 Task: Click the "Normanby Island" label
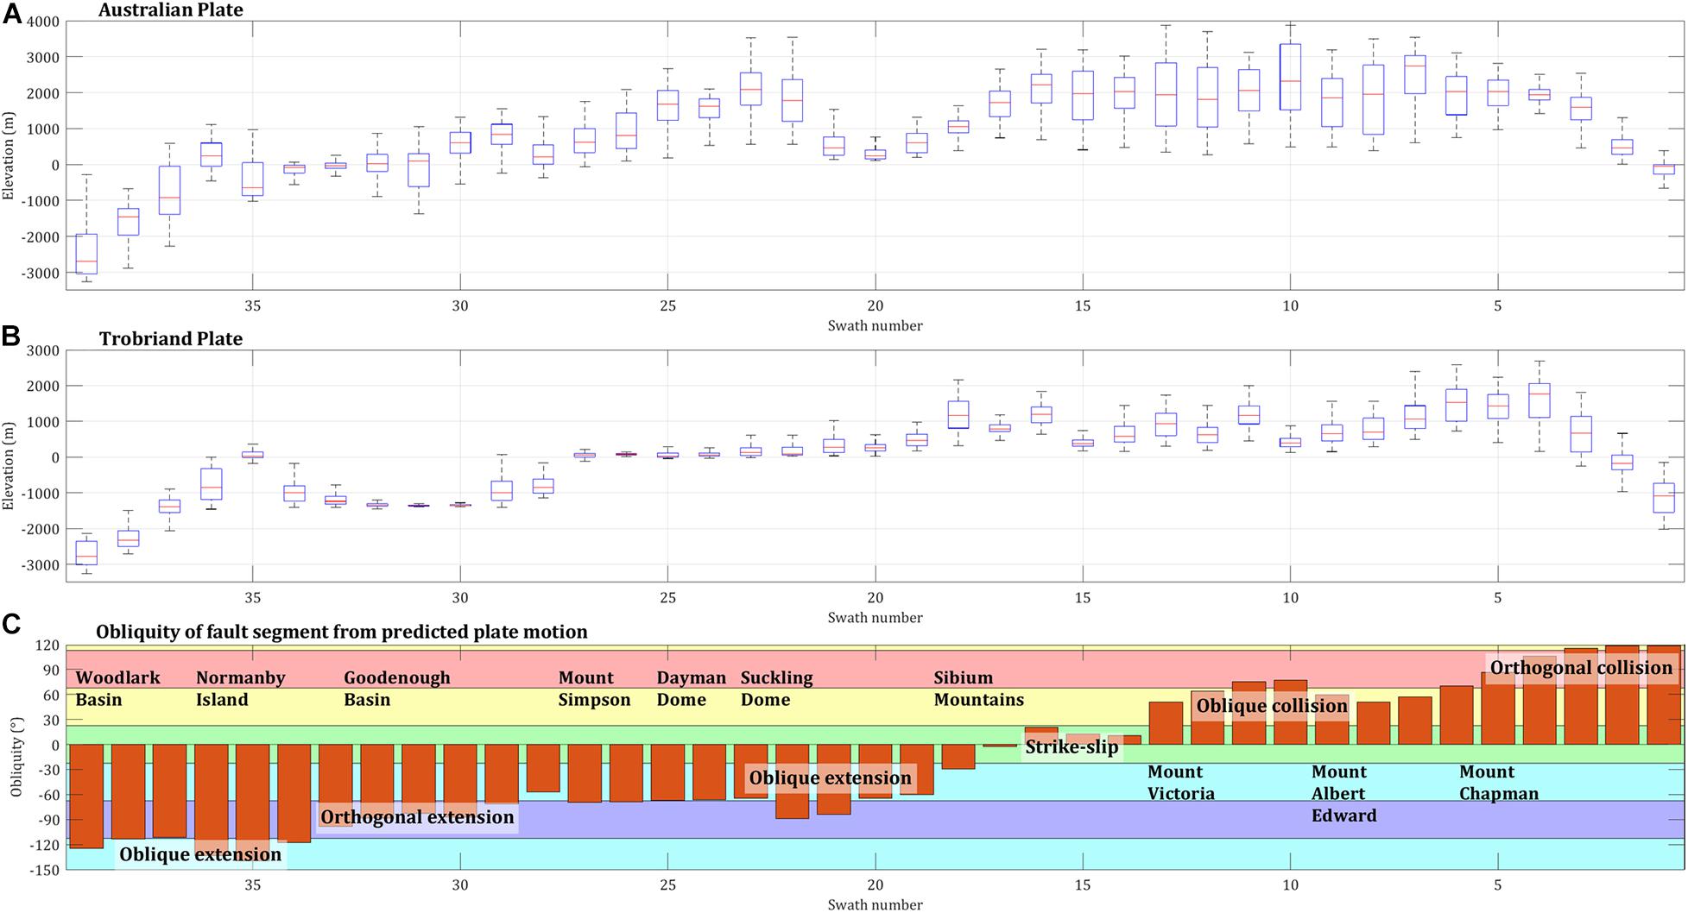point(241,689)
